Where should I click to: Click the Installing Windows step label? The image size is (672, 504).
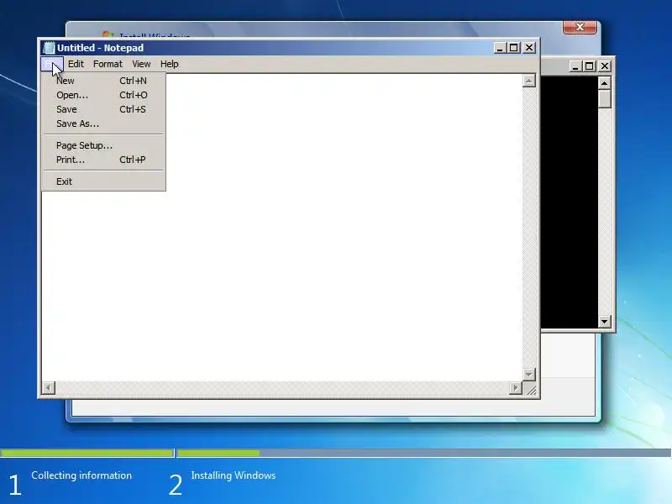234,475
